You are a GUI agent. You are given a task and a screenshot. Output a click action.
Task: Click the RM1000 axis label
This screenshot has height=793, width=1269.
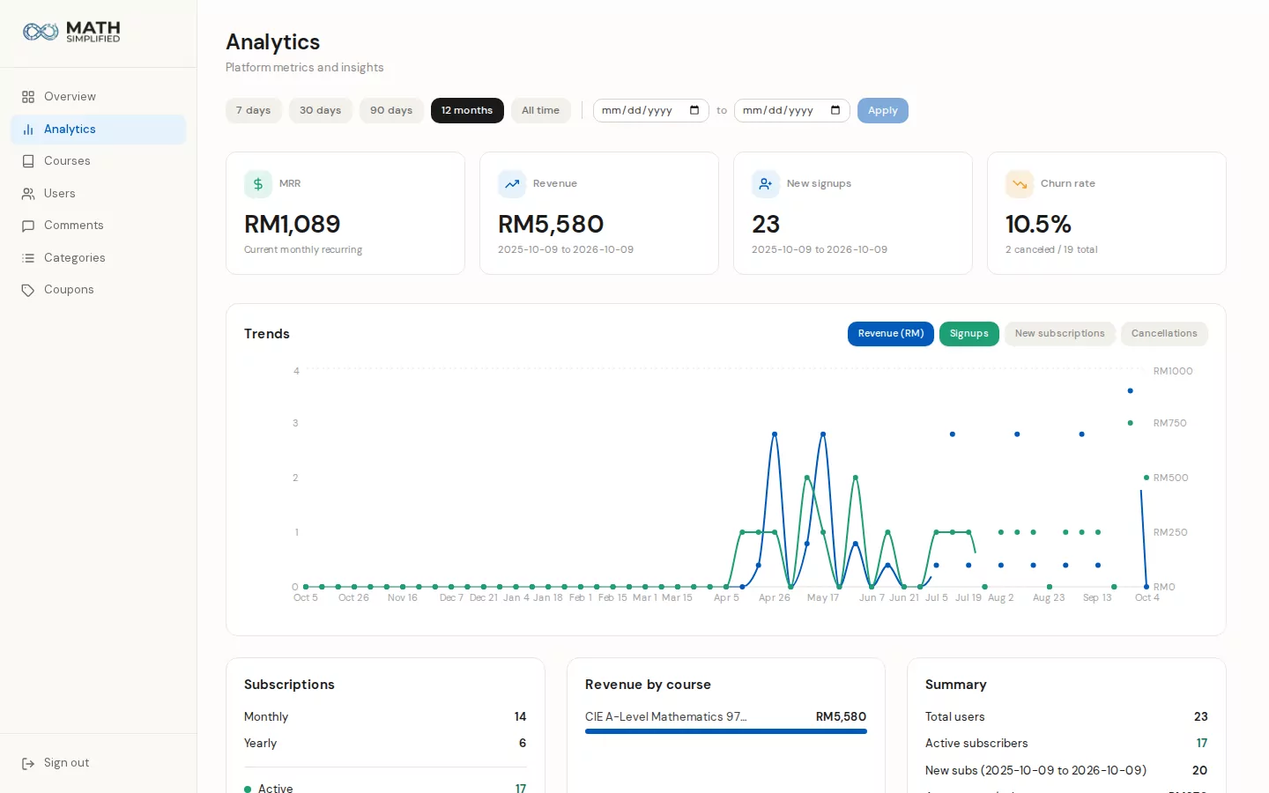(1173, 372)
